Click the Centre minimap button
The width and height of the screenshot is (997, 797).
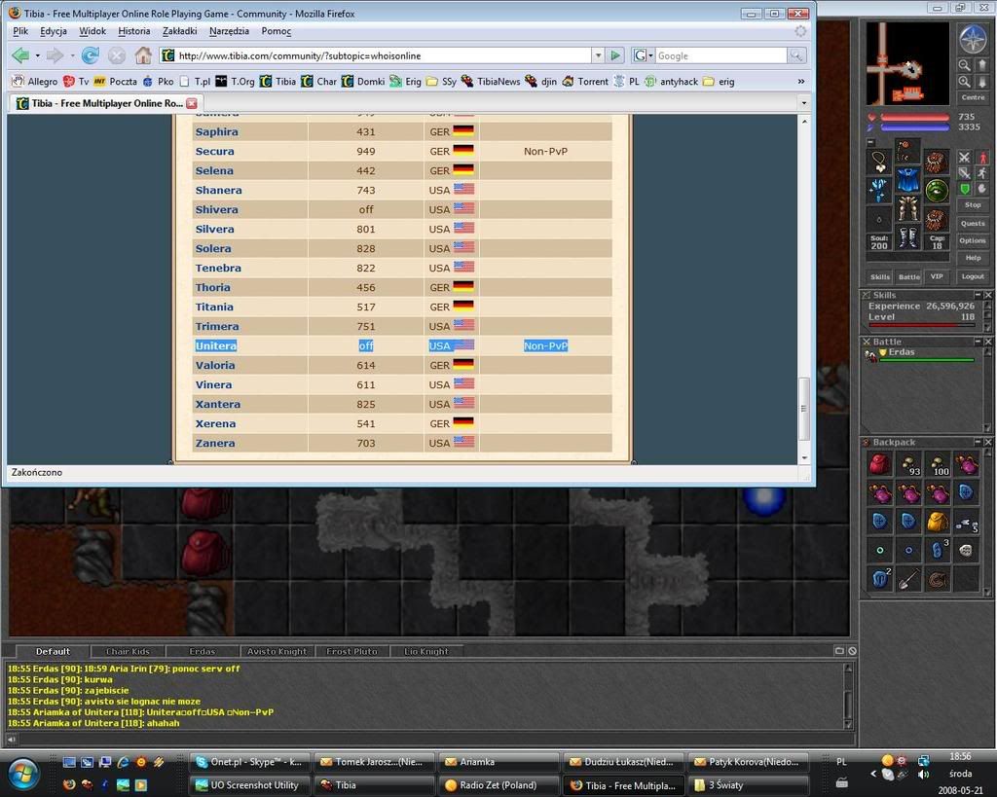[x=973, y=98]
